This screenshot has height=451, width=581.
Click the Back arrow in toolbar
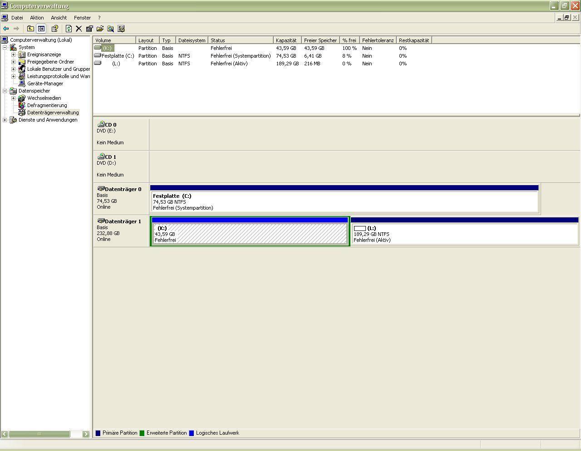coord(6,29)
